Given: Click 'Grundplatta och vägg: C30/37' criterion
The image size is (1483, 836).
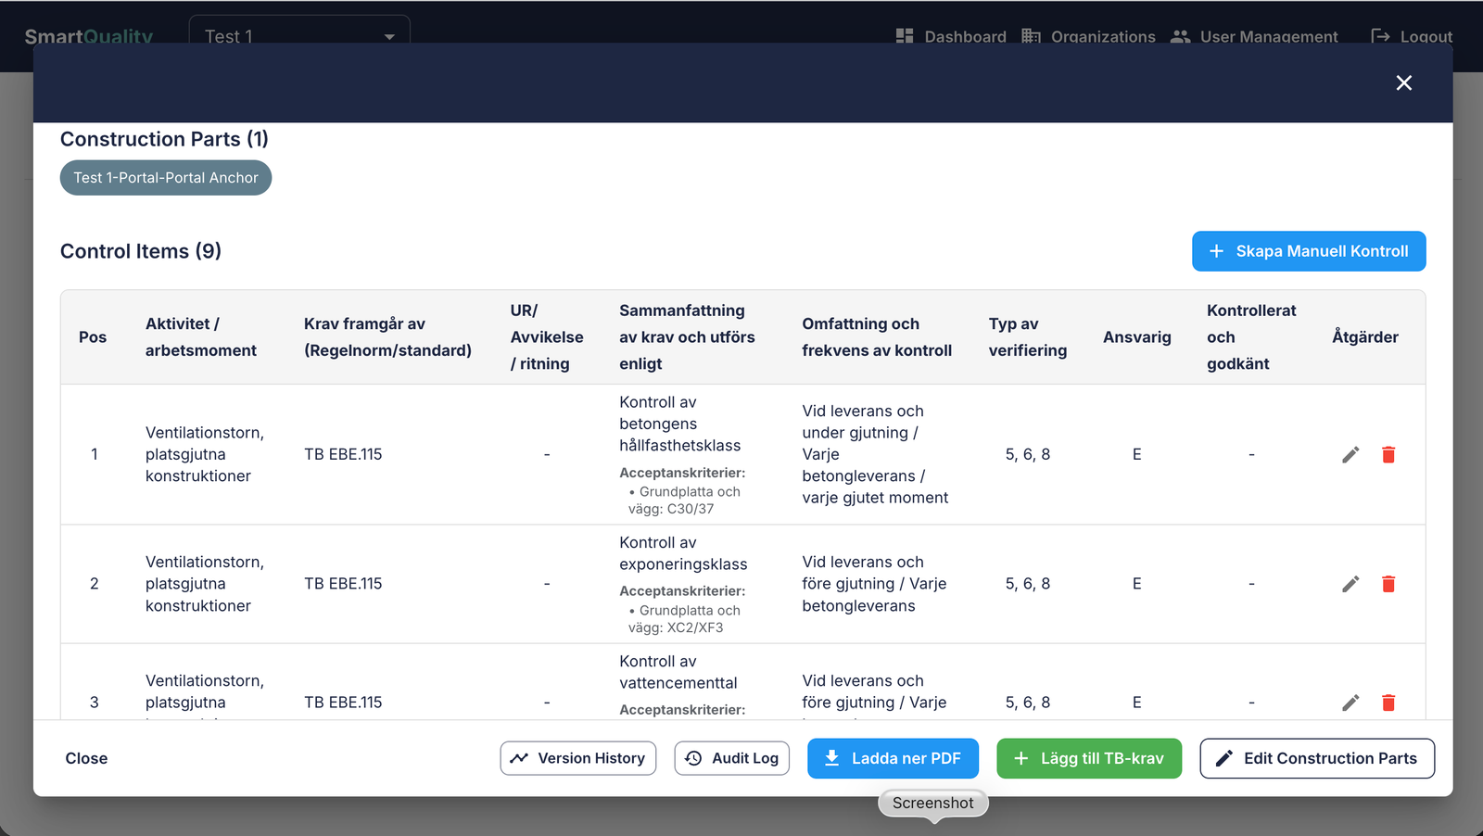Looking at the screenshot, I should coord(685,500).
